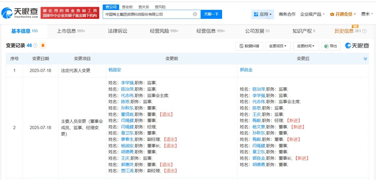Collapse the table with the double chevron icon
Image resolution: width=376 pixels, height=180 pixels.
(365, 58)
